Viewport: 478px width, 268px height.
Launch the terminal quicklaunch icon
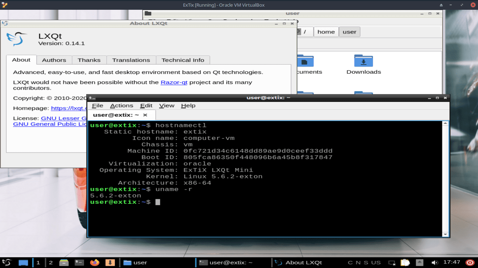coord(79,262)
